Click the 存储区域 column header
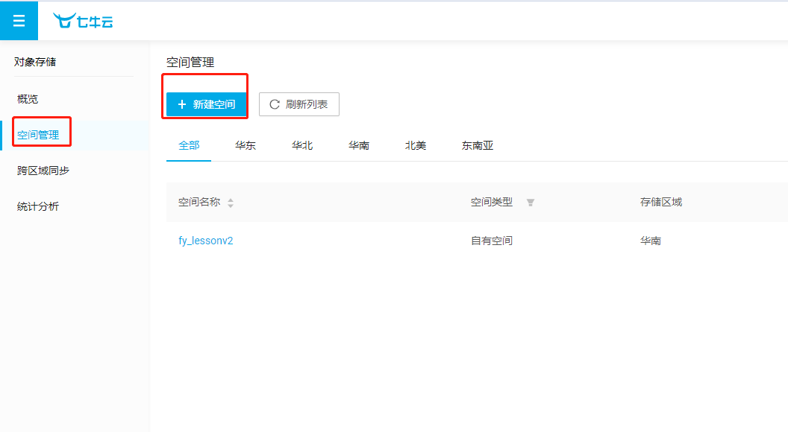Screen dimensions: 788x432 (661, 202)
